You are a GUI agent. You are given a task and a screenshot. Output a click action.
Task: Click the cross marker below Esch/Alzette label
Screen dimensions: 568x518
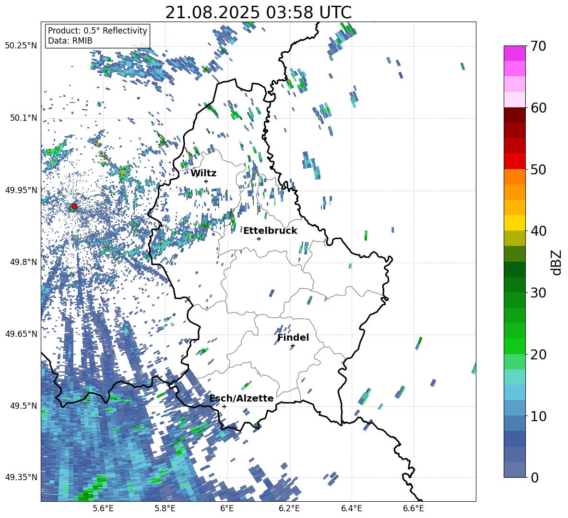224,406
